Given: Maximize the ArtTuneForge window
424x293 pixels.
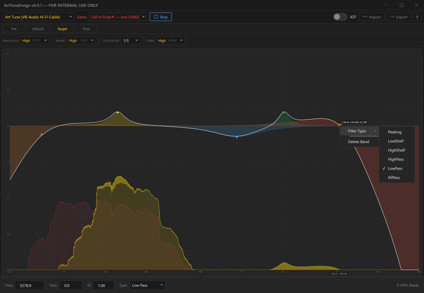Looking at the screenshot, I should [401, 5].
